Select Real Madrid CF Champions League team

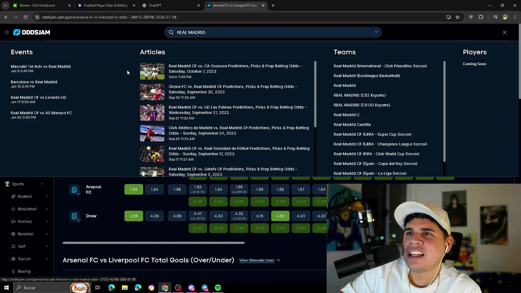tap(380, 144)
